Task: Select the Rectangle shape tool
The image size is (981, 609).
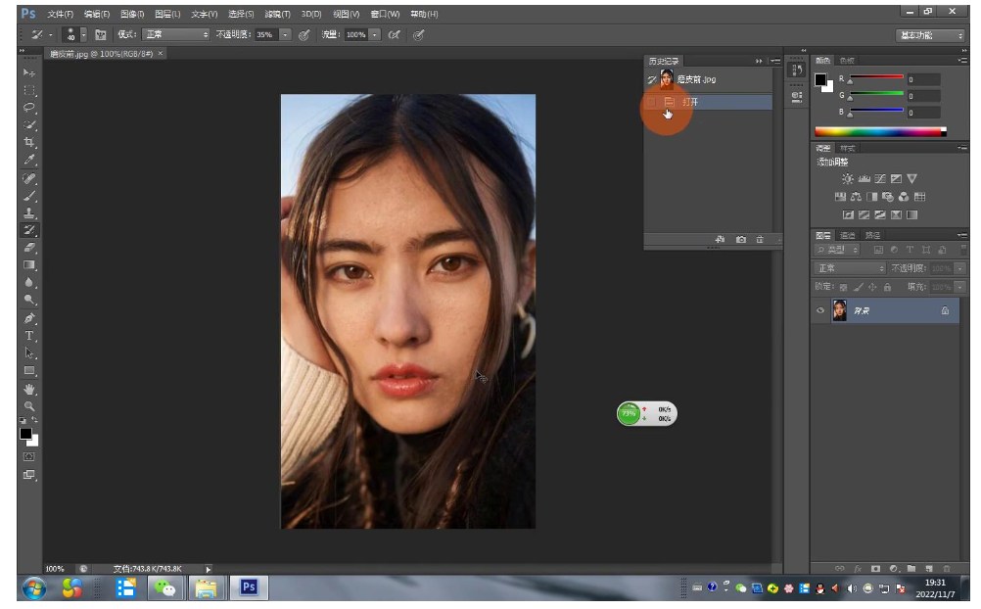Action: [x=28, y=370]
